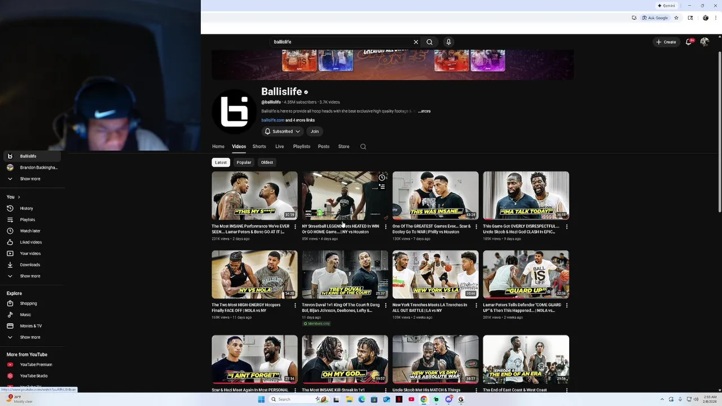Expand channel description with ...more
The height and width of the screenshot is (406, 722).
point(424,111)
